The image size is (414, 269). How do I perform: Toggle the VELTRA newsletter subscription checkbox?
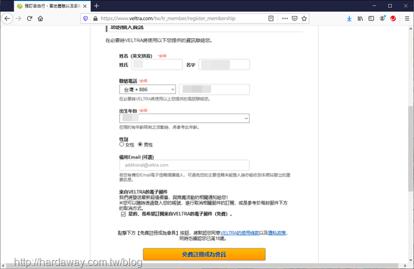click(124, 214)
